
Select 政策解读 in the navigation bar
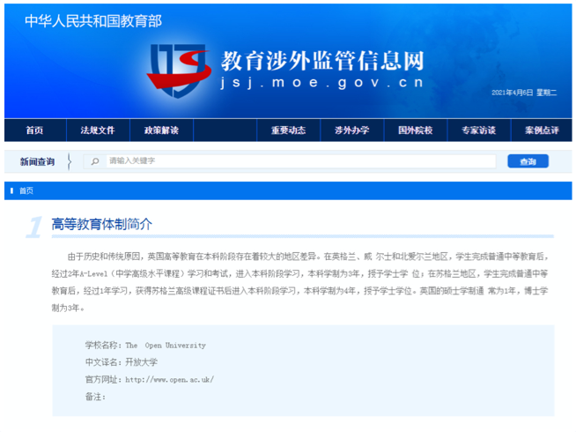[x=161, y=130]
